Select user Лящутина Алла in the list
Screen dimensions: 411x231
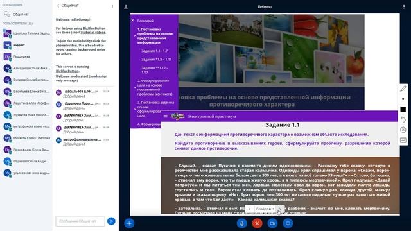pos(26,103)
